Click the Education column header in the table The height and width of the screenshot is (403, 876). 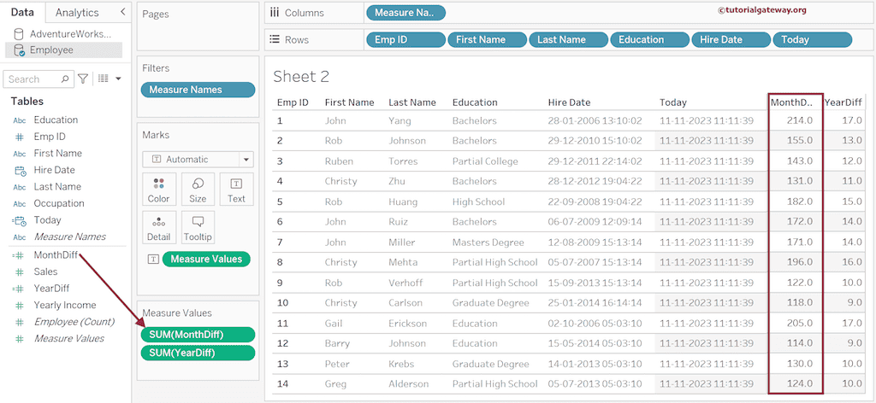(x=475, y=102)
